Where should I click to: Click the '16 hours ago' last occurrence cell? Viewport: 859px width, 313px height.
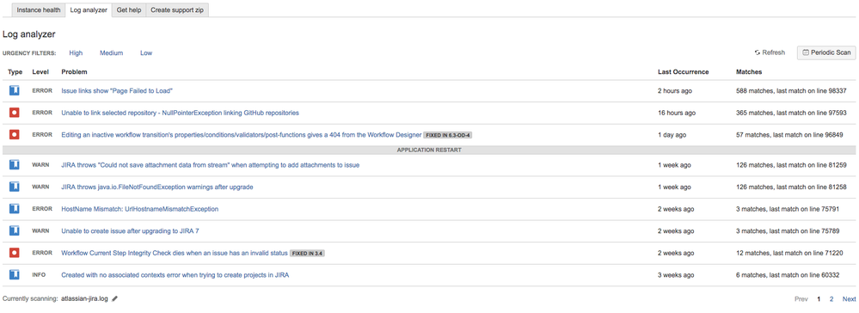tap(677, 113)
